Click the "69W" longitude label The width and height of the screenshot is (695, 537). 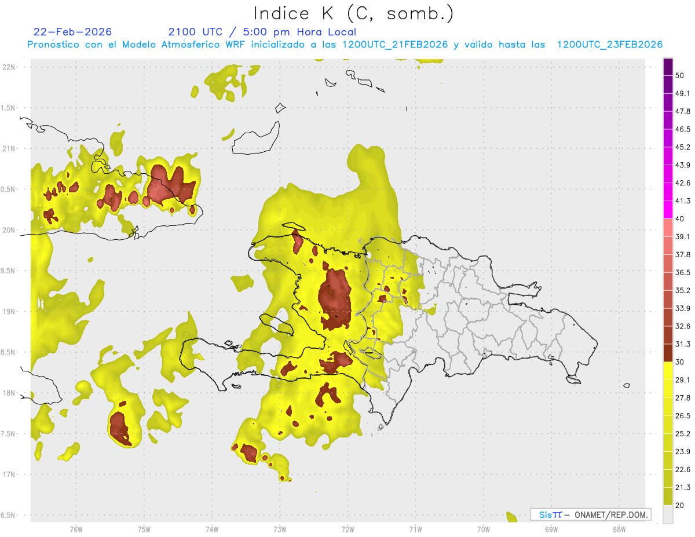(551, 529)
